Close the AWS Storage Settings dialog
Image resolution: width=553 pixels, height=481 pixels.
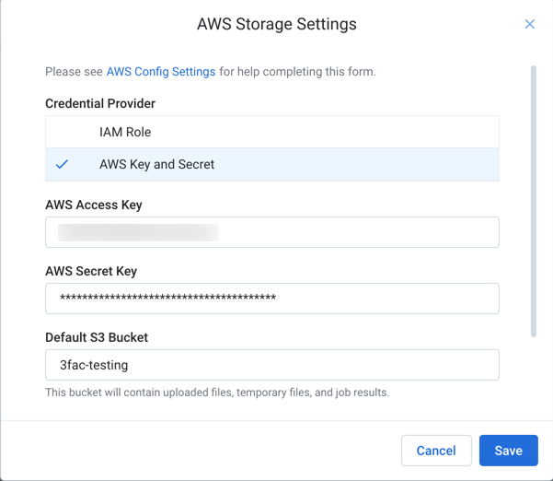click(529, 24)
